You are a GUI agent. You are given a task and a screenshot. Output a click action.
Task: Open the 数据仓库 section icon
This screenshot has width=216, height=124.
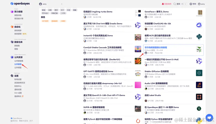(x=12, y=42)
